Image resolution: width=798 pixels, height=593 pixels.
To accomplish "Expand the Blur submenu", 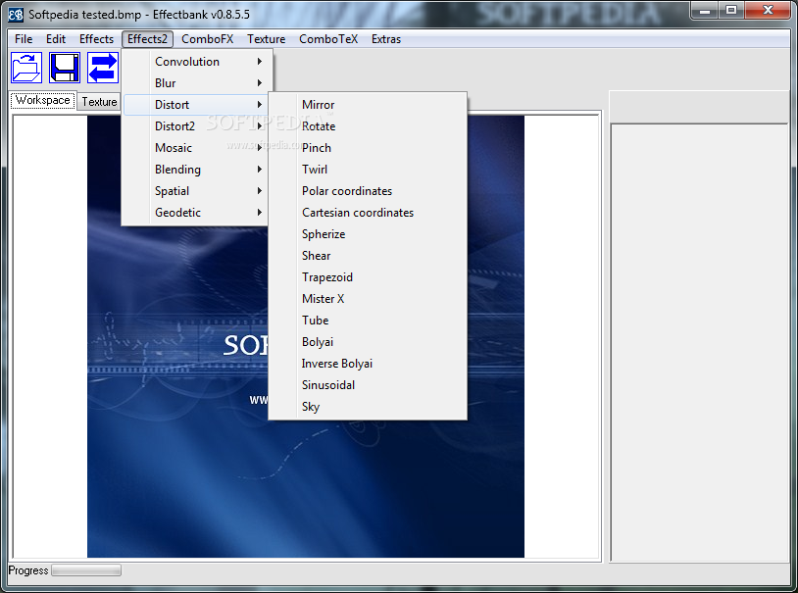I will 196,83.
